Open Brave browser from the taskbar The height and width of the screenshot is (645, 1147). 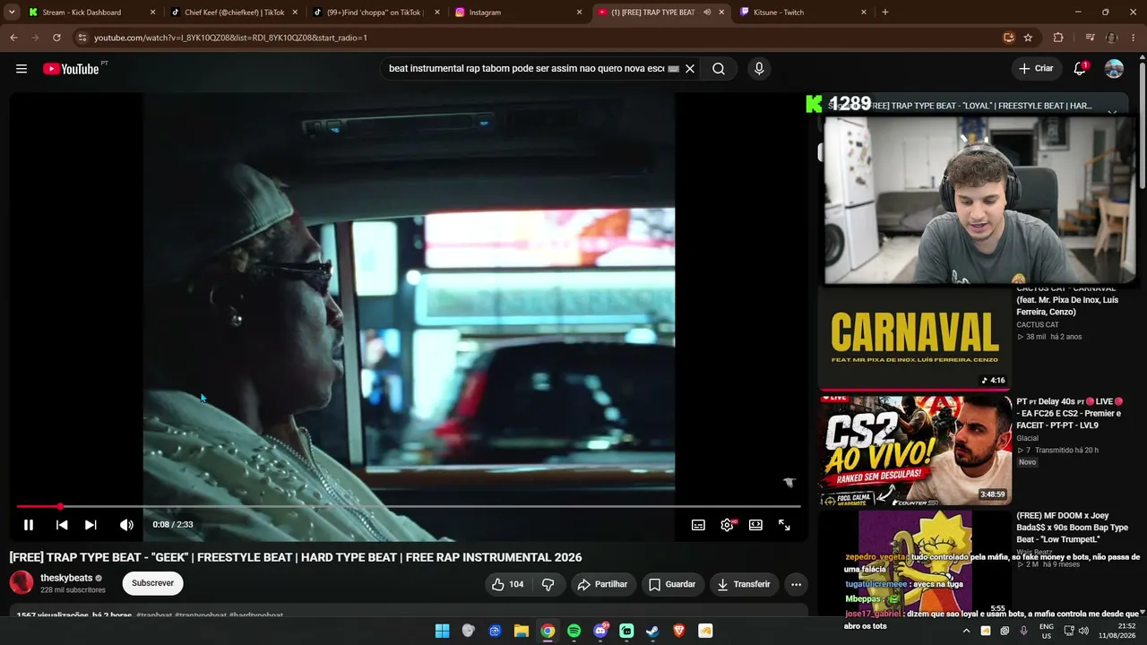click(x=678, y=631)
